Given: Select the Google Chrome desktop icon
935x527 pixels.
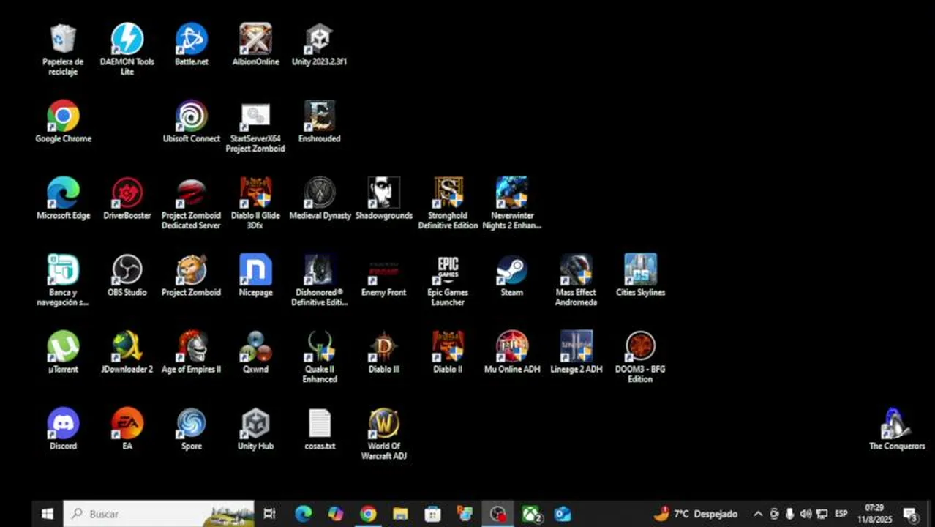Looking at the screenshot, I should [64, 122].
